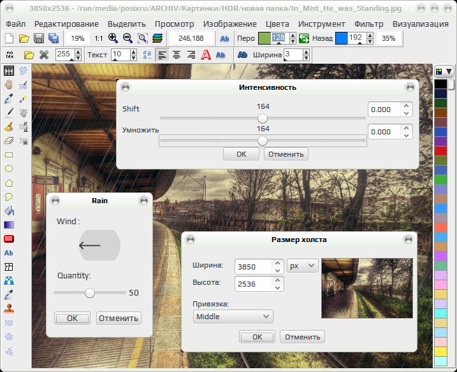Open the Привязка Middle anchor dropdown

pyautogui.click(x=233, y=317)
